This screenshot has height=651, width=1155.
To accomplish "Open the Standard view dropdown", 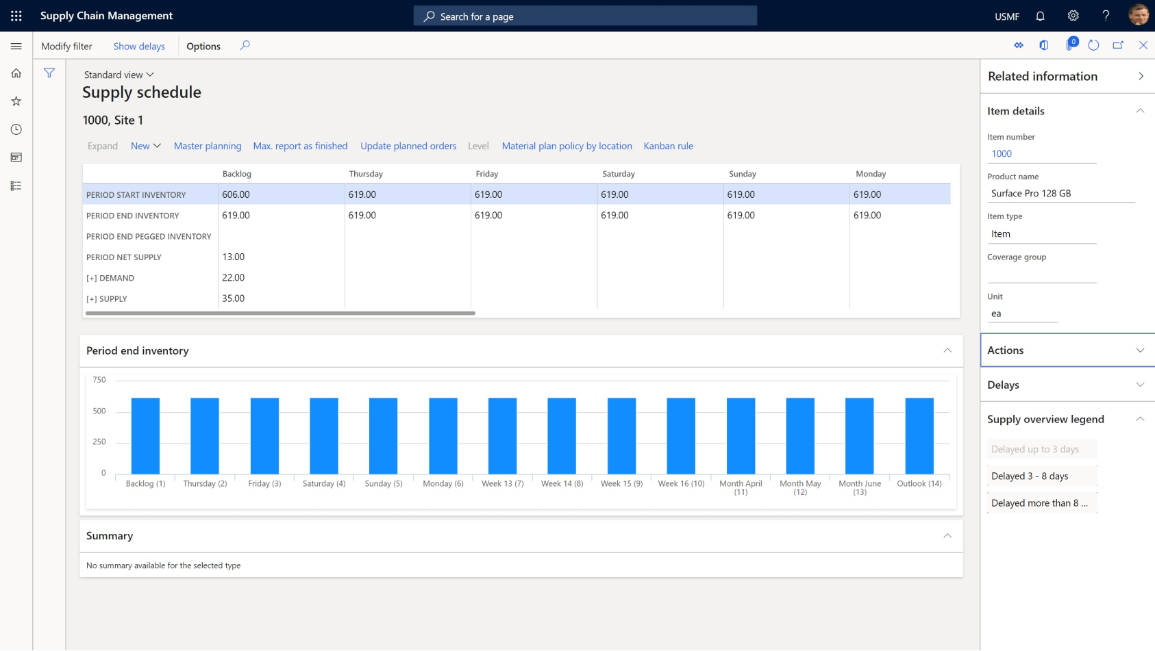I will 119,75.
